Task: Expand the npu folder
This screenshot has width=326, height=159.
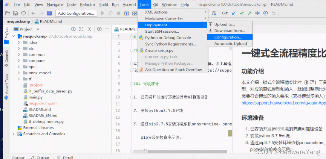Action: point(19,67)
